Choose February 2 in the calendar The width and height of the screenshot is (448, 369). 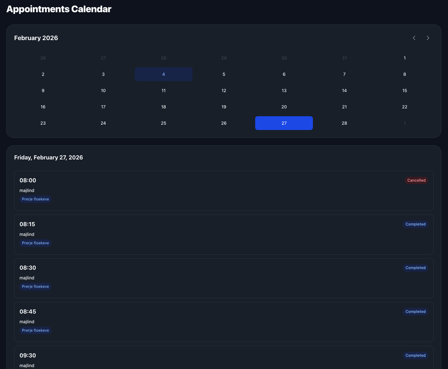(x=43, y=74)
